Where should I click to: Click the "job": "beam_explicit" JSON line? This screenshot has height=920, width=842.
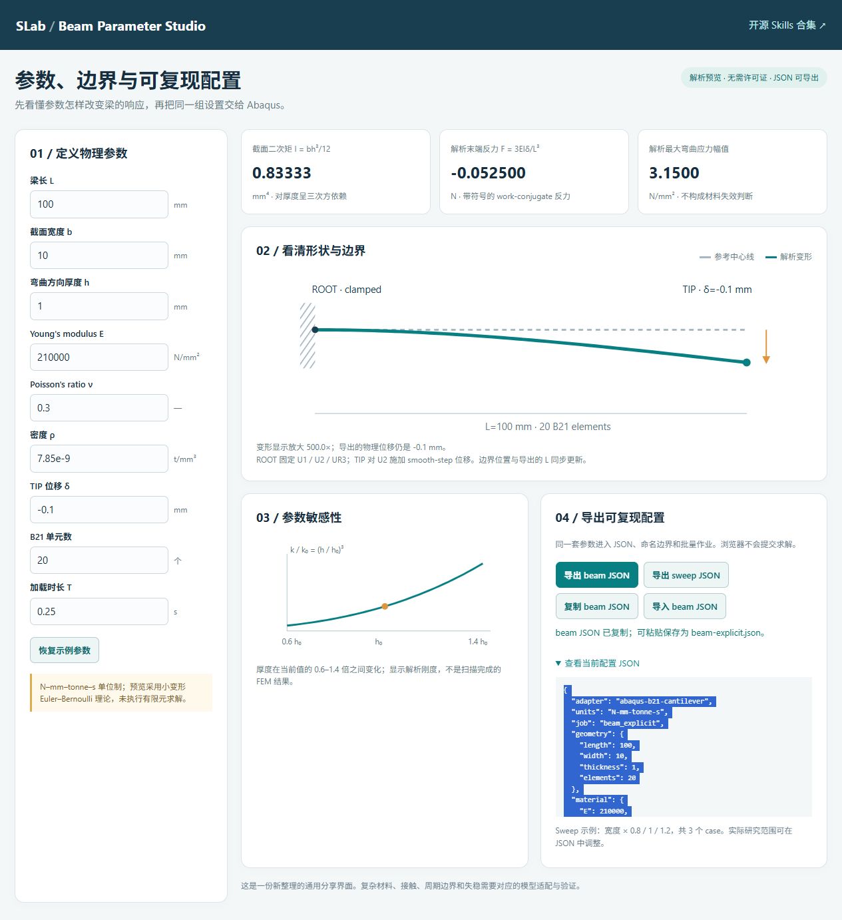point(614,723)
